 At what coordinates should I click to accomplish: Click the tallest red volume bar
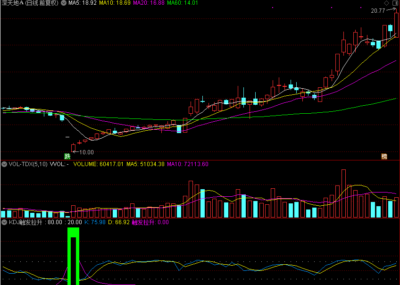343,193
